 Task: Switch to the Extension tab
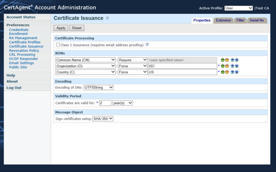click(x=223, y=20)
